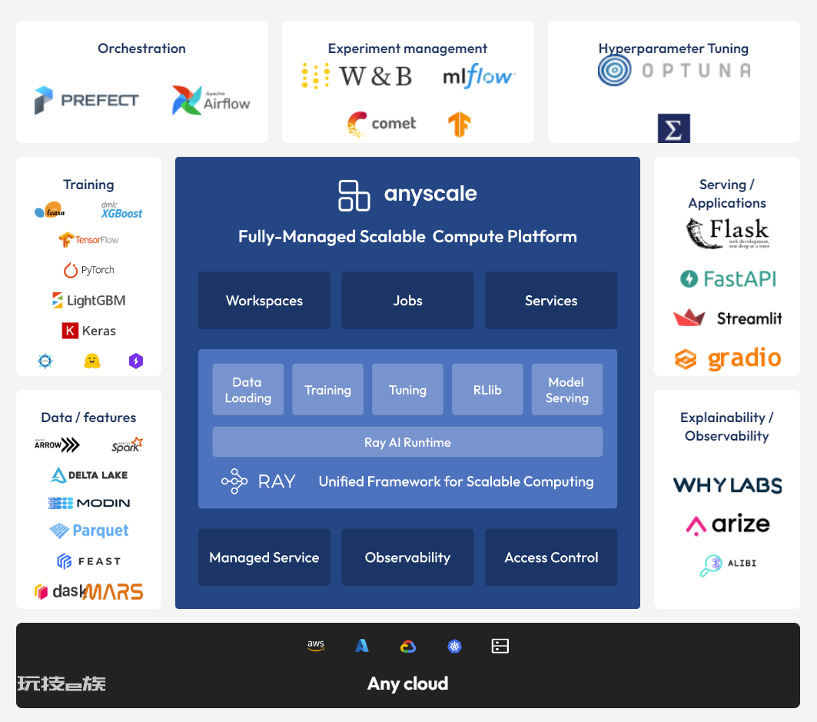The height and width of the screenshot is (722, 817).
Task: Select the Apache Airflow logo
Action: [211, 99]
